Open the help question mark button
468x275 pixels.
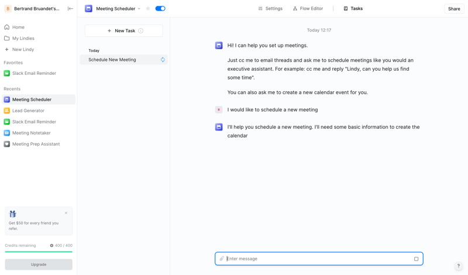[x=459, y=266]
